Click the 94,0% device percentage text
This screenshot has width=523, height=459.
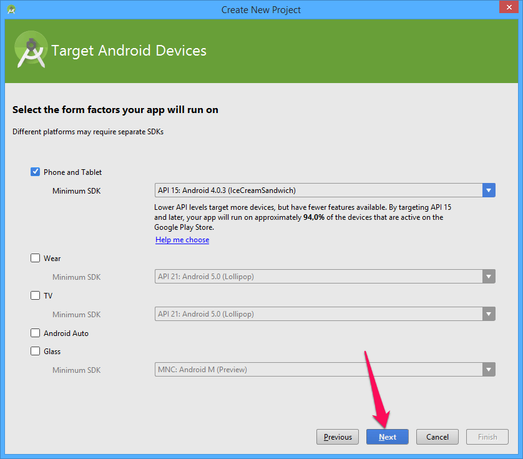tap(314, 217)
